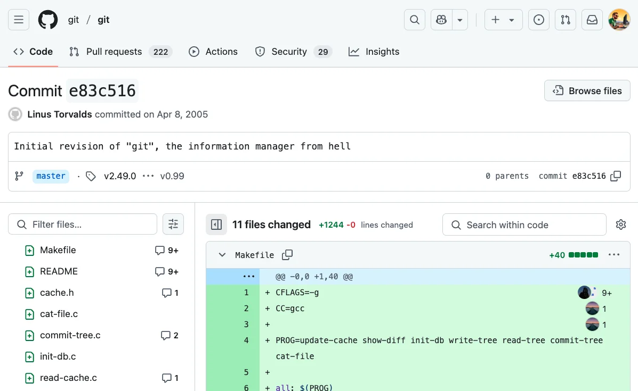Click the Filter files input field
638x391 pixels.
[x=83, y=224]
